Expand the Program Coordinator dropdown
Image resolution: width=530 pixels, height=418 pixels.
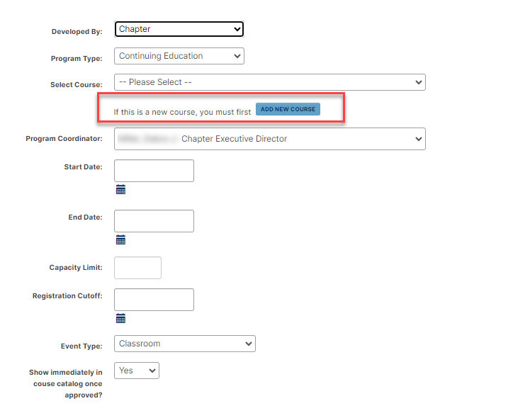tap(270, 139)
